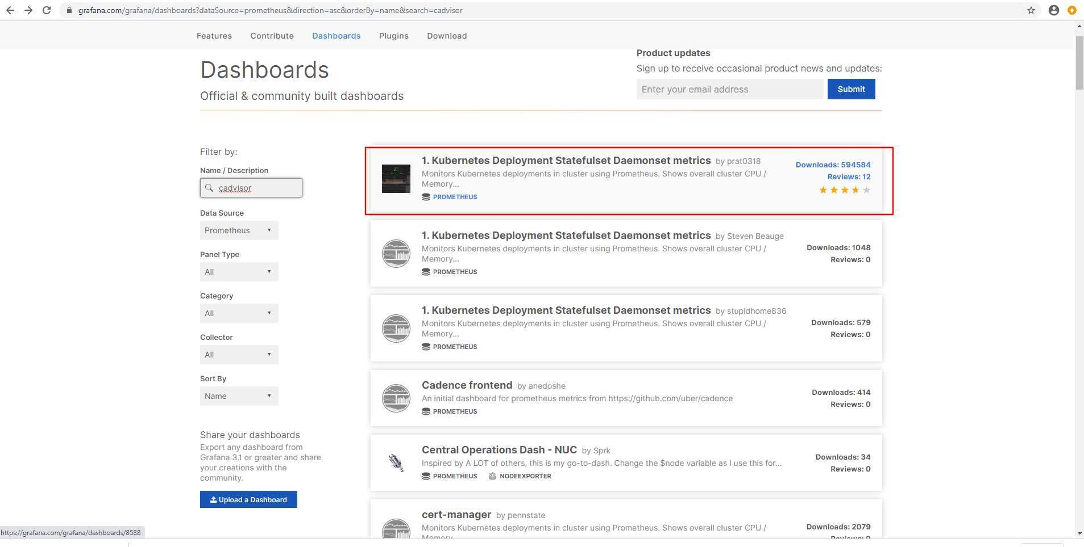Viewport: 1084px width, 547px height.
Task: Click the "by Sprk" author text
Action: click(x=596, y=451)
